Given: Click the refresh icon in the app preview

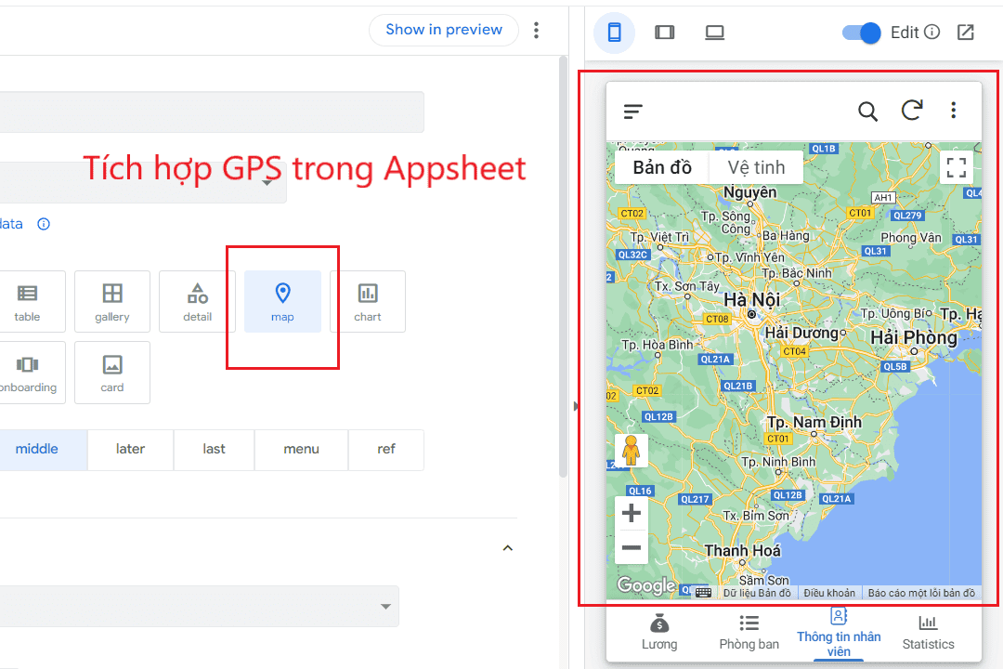Looking at the screenshot, I should tap(911, 111).
